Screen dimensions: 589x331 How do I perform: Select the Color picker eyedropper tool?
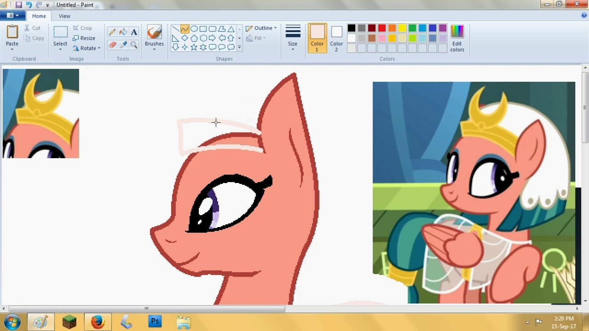123,45
